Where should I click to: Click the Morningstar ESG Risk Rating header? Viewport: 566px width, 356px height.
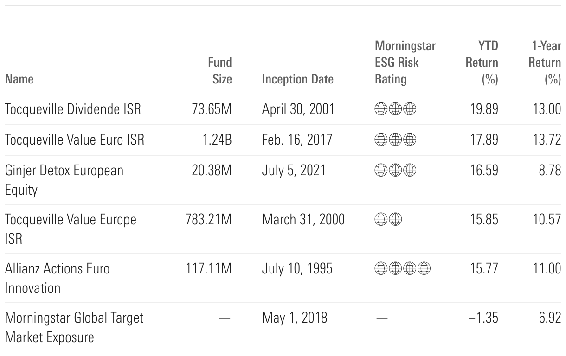tap(405, 63)
